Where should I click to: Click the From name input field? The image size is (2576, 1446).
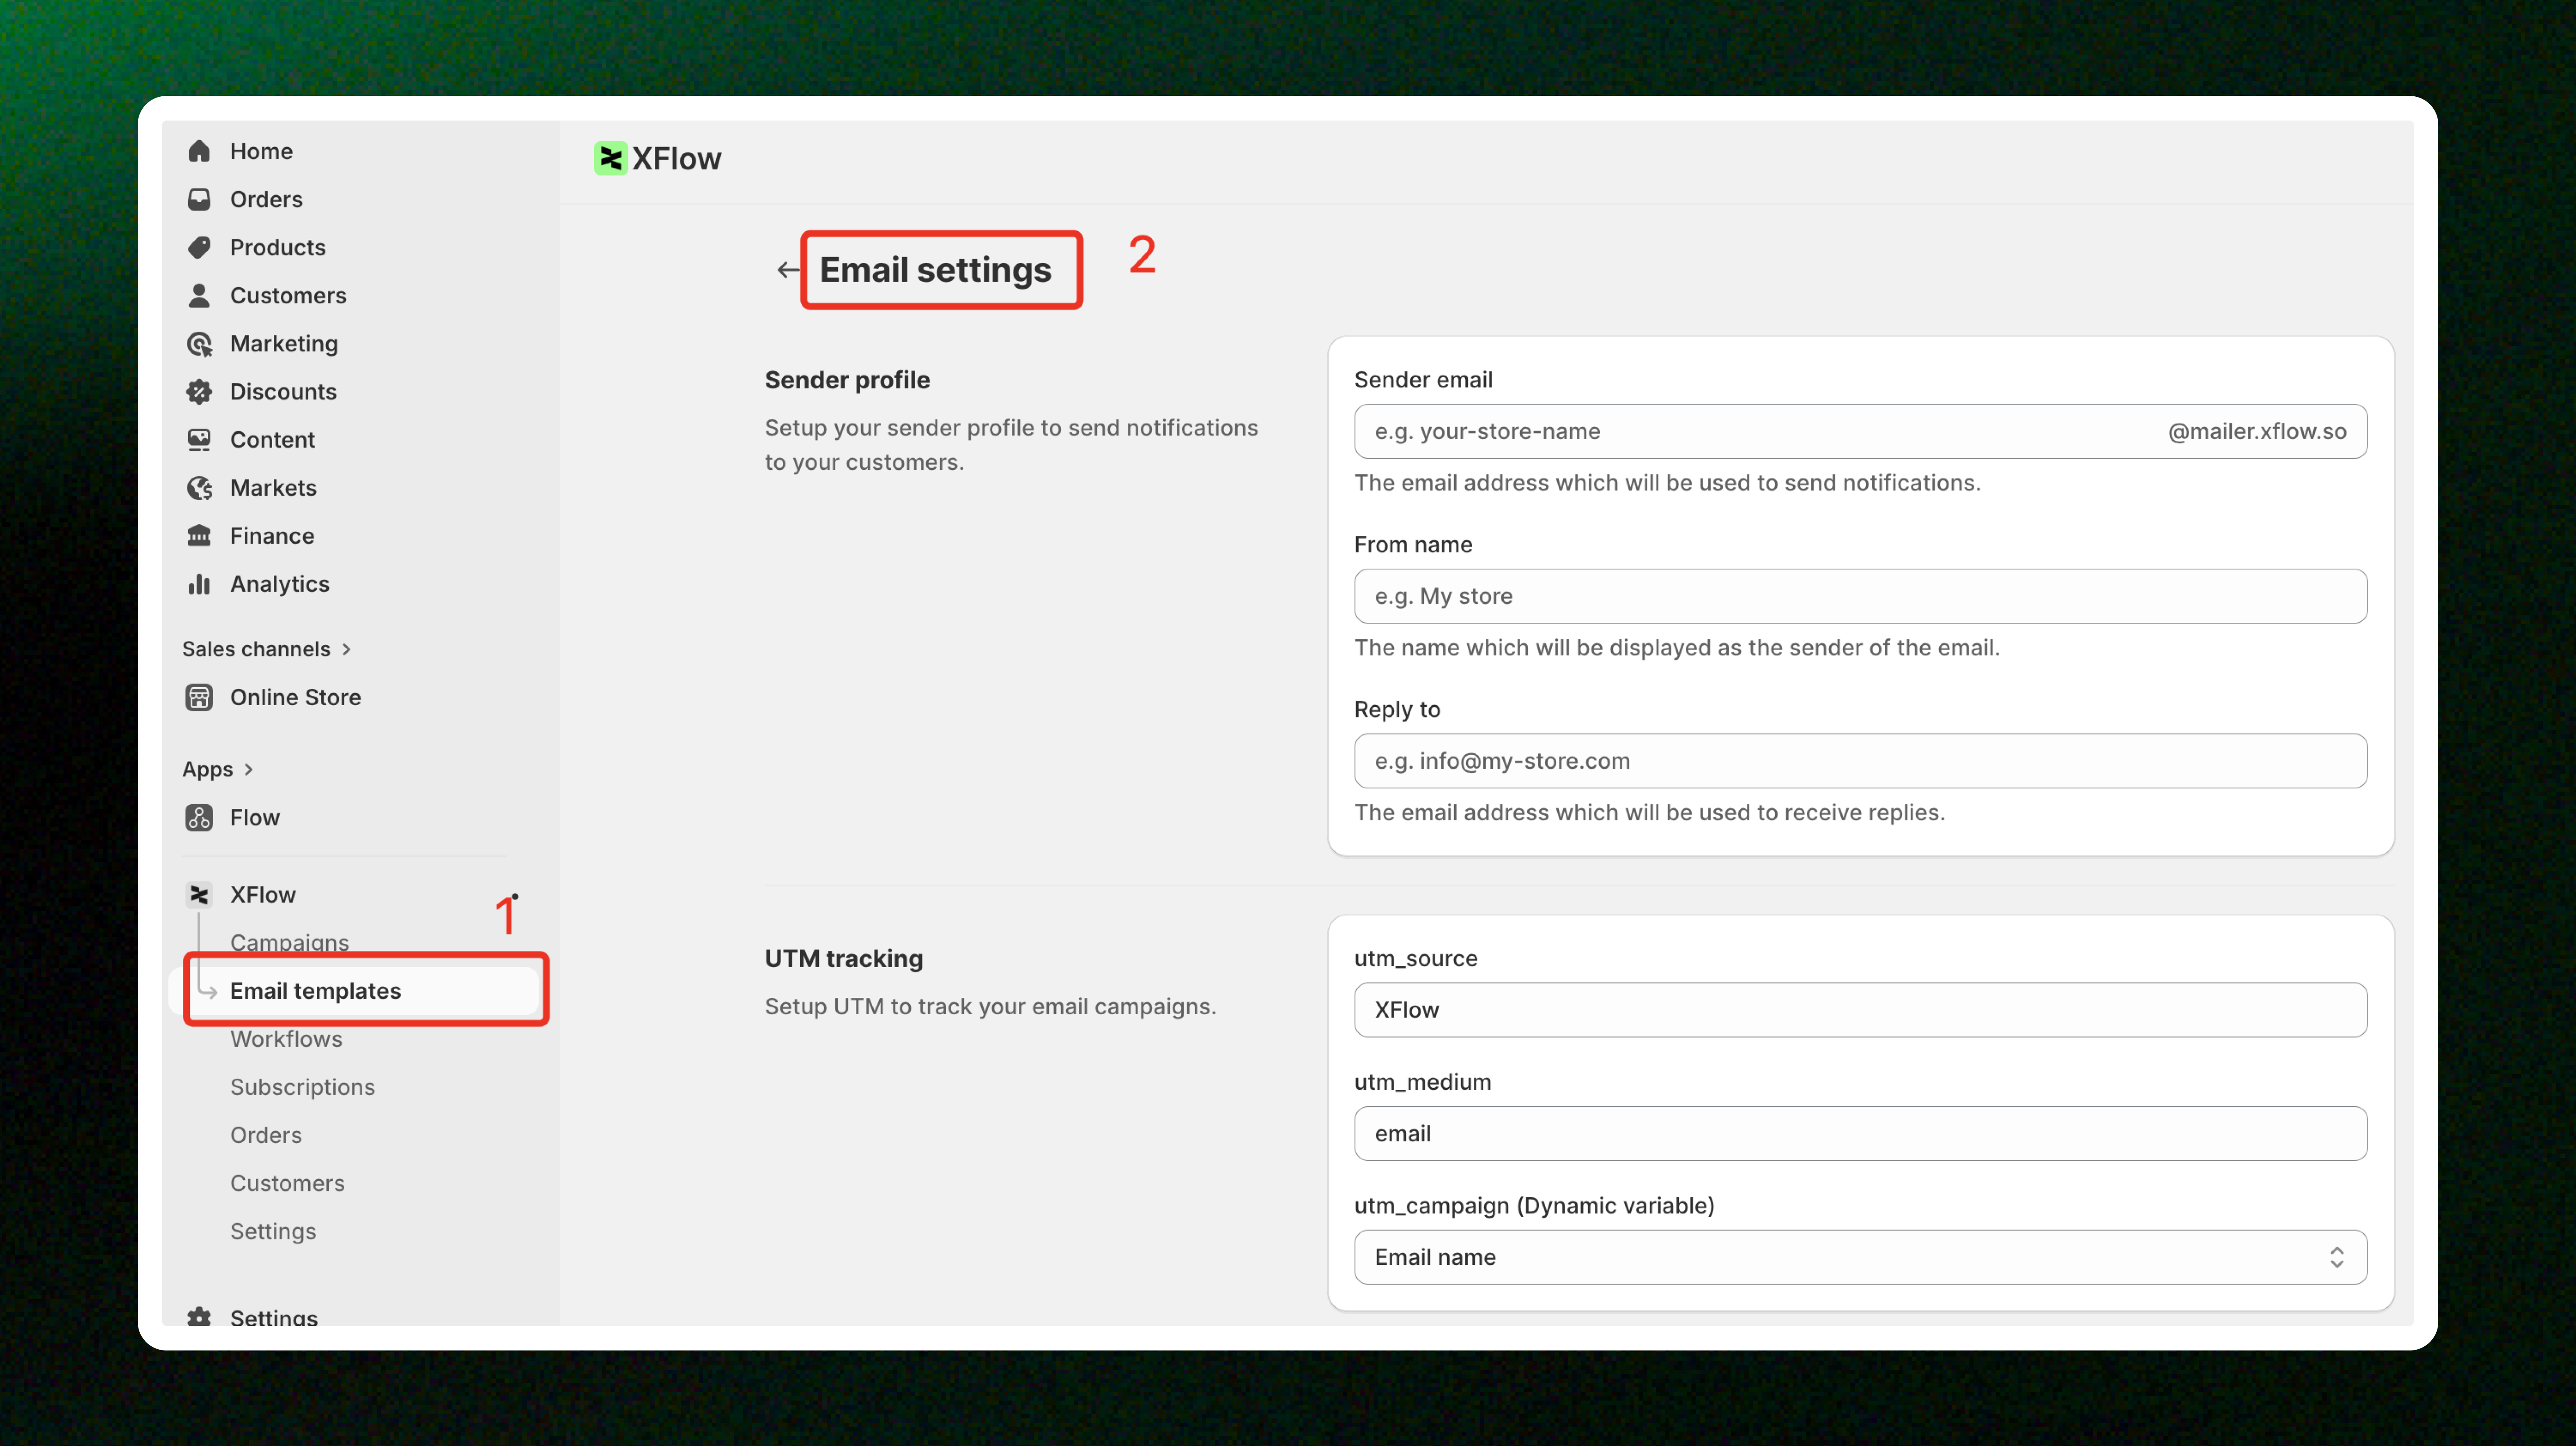pyautogui.click(x=1860, y=596)
